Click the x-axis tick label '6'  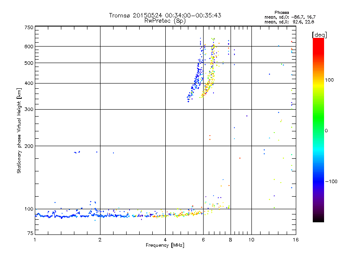pyautogui.click(x=203, y=240)
